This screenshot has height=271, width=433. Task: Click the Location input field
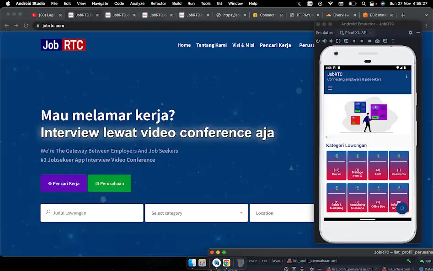coord(282,213)
